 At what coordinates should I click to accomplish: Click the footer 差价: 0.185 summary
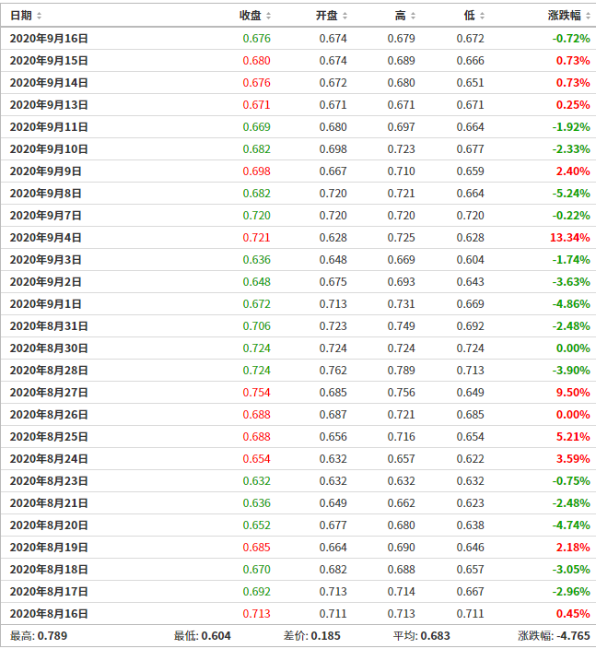tap(312, 636)
